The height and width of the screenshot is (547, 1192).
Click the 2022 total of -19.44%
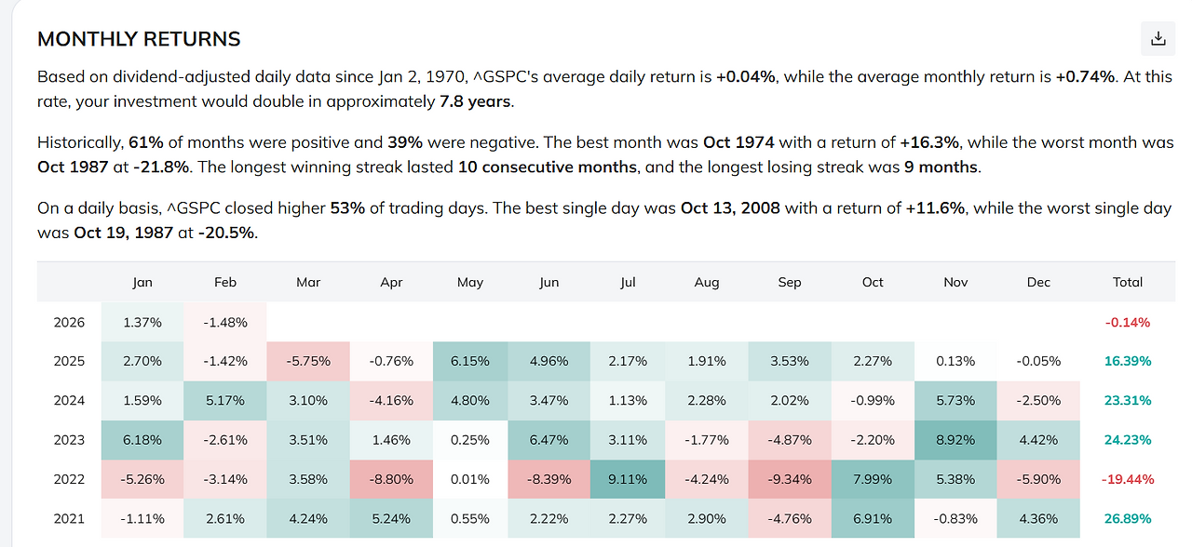coord(1128,479)
